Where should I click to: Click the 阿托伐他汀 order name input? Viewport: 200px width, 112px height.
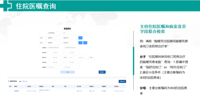coord(70,43)
